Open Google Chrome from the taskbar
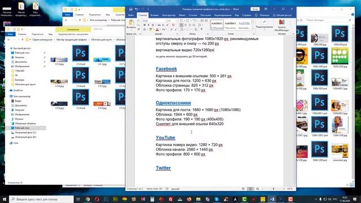This screenshot has height=203, width=361. click(x=87, y=199)
